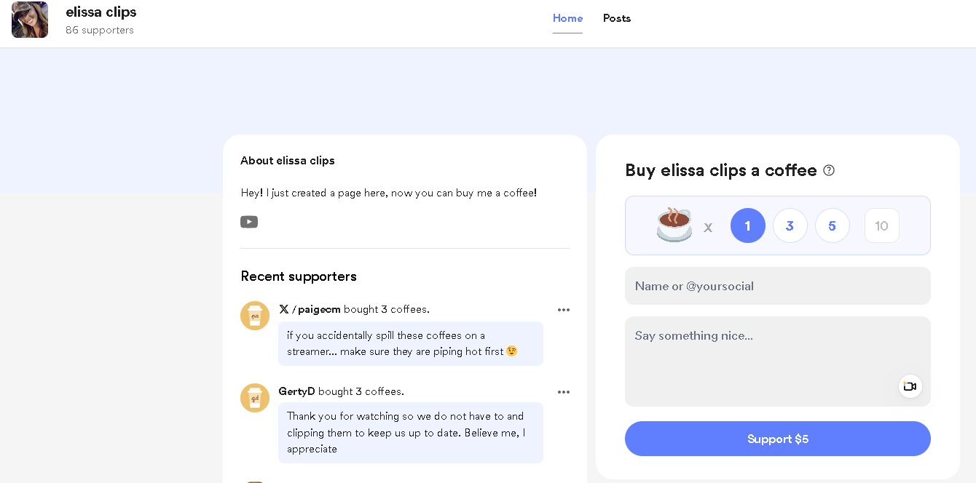Click the Support $5 button
The width and height of the screenshot is (976, 483).
[778, 439]
